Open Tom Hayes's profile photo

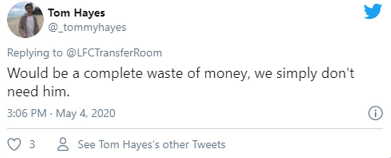tap(25, 20)
